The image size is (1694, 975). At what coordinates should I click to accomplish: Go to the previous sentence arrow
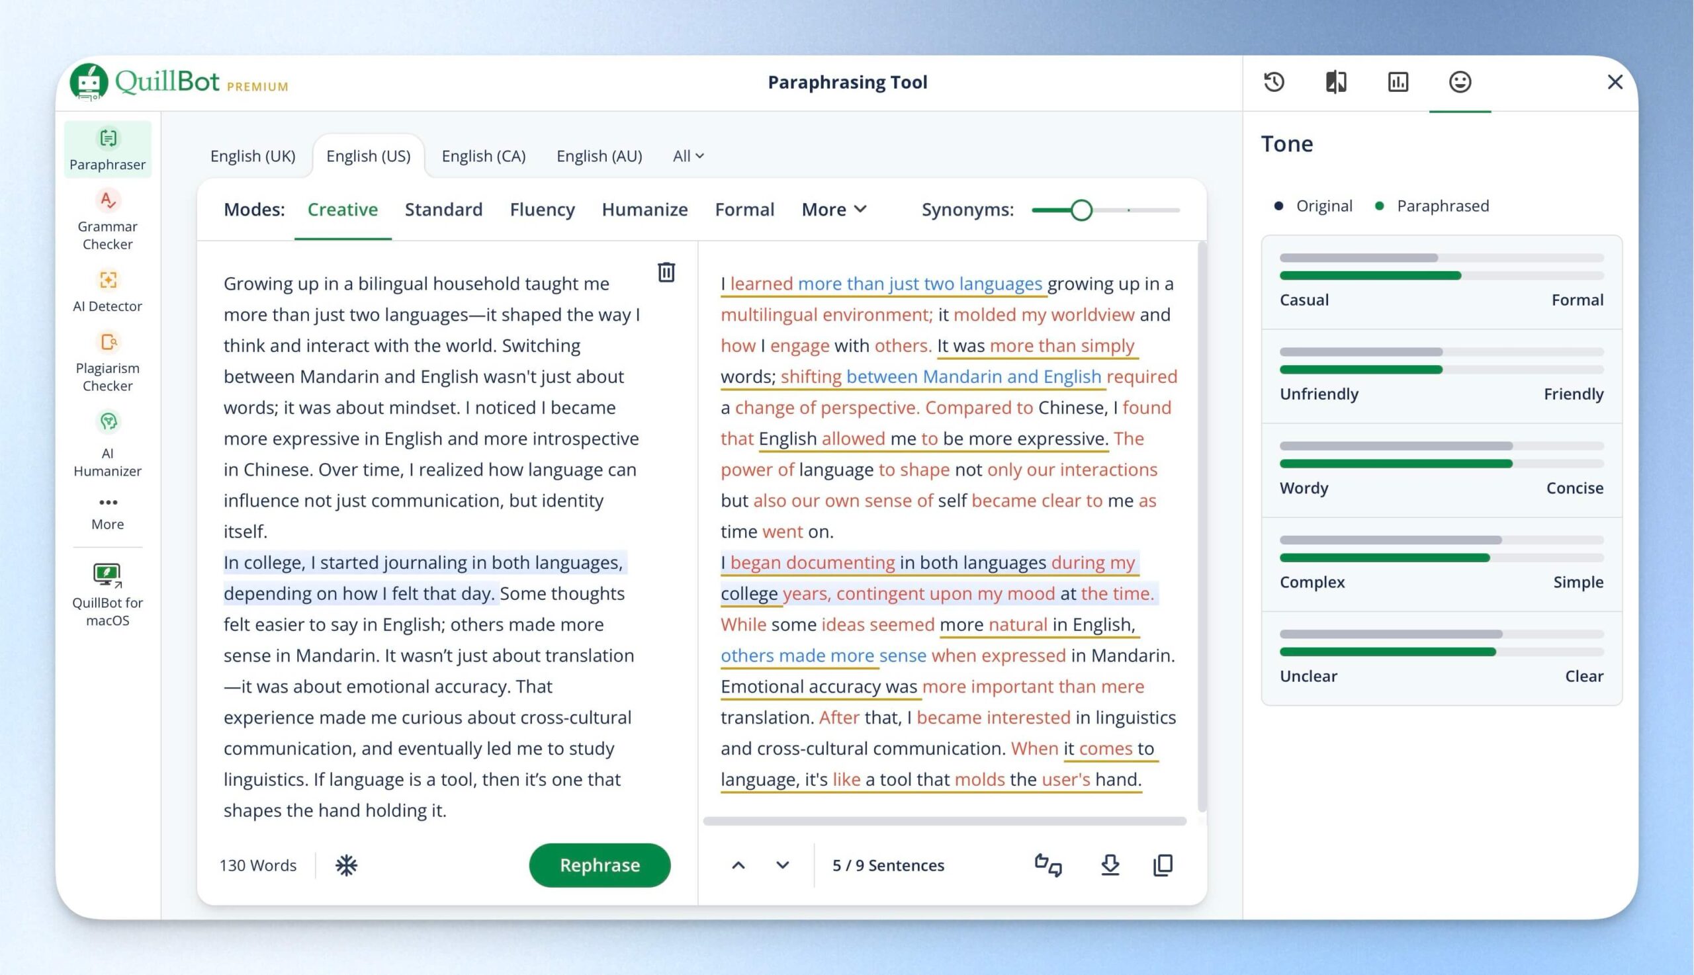pos(738,865)
